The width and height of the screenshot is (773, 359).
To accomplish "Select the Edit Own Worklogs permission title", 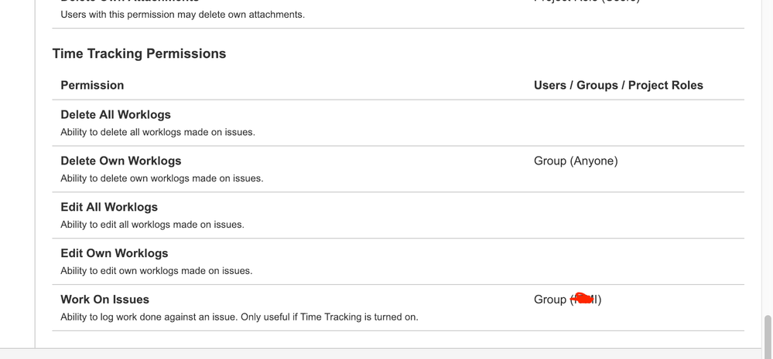I will click(x=114, y=253).
